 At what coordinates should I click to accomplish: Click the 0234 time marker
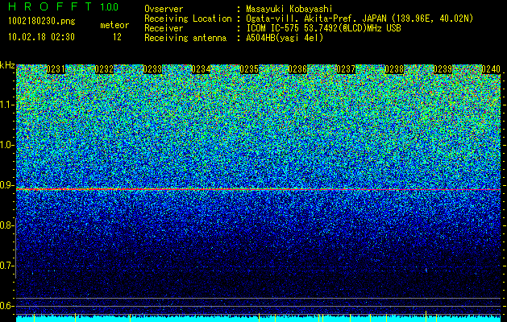(201, 69)
